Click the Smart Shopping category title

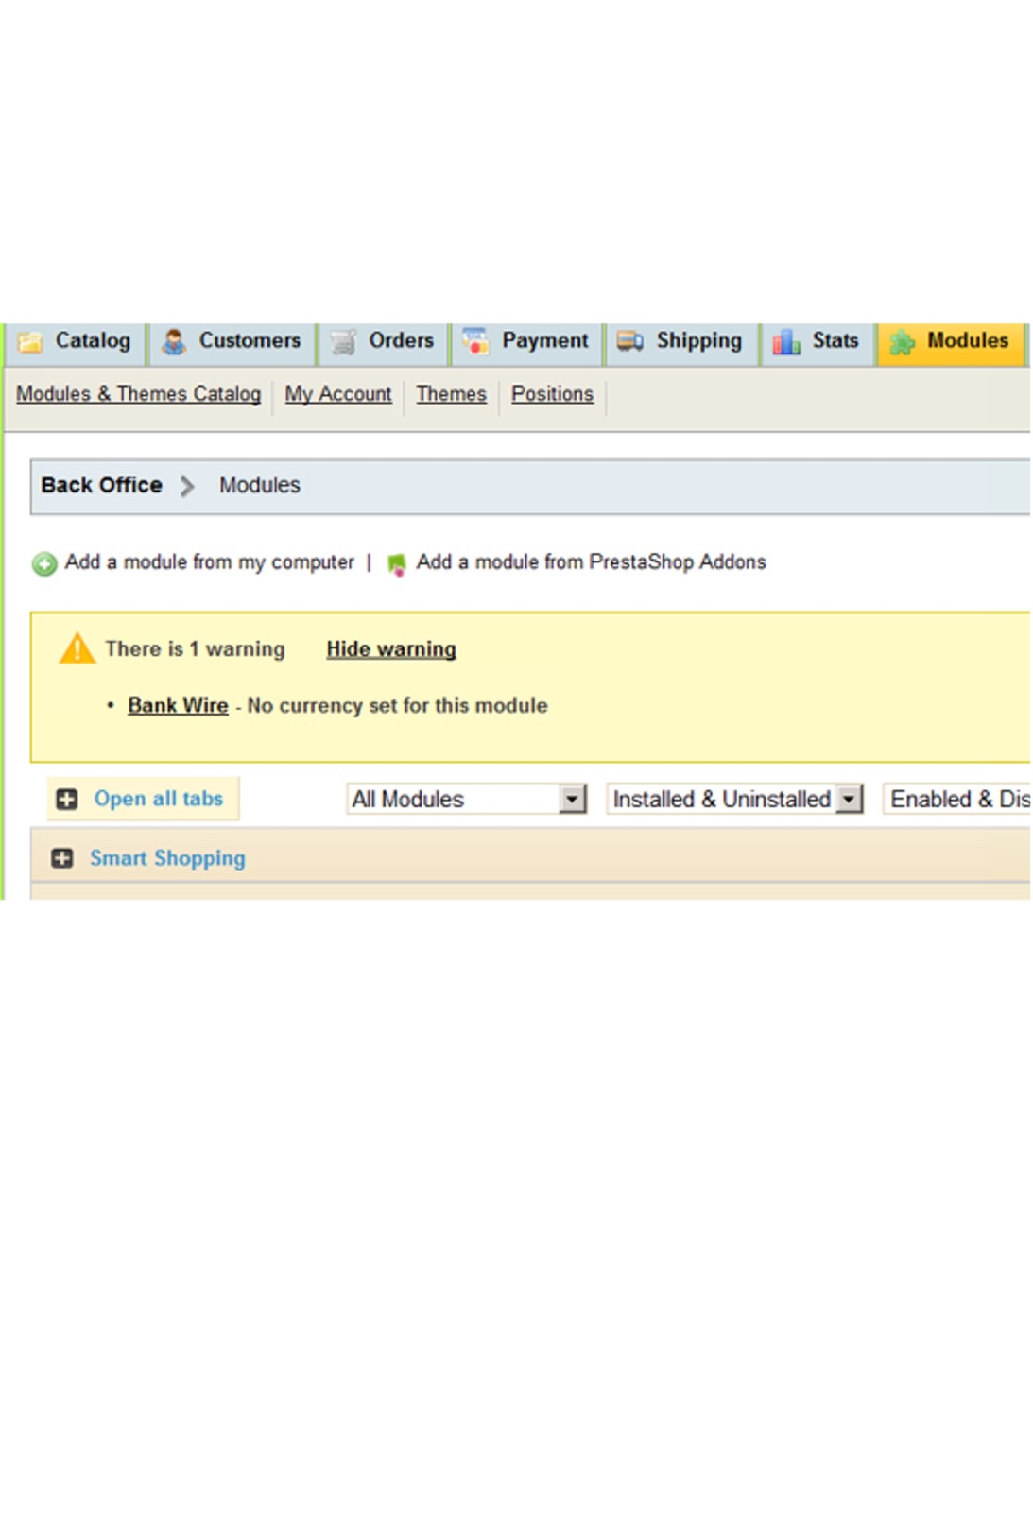click(x=167, y=858)
